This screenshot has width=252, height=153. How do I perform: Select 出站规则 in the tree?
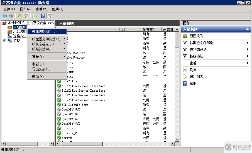20,32
